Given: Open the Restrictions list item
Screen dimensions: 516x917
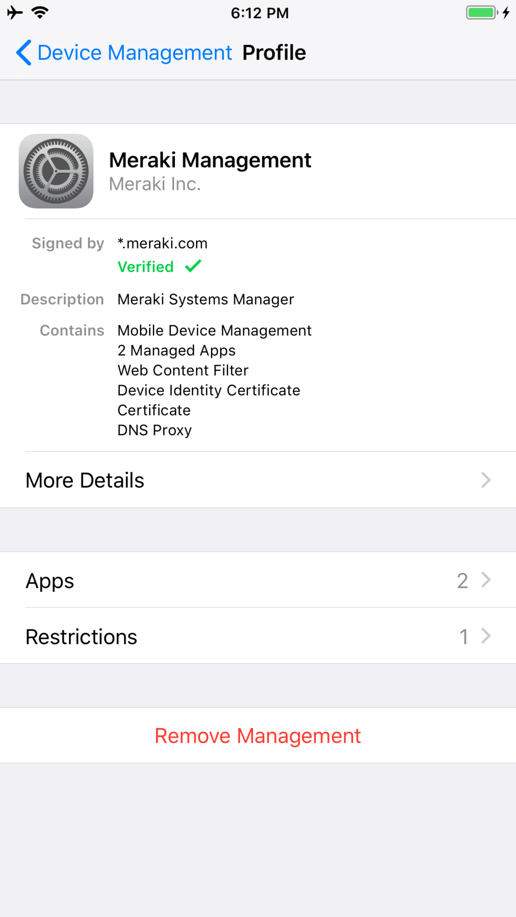Looking at the screenshot, I should (x=82, y=637).
